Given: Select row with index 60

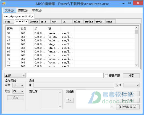Looking at the screenshot, I should click(70, 51).
